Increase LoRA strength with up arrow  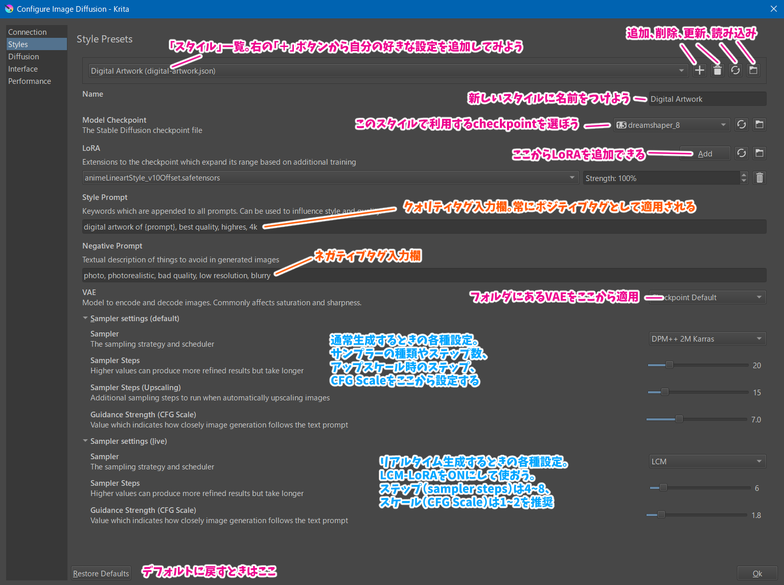(x=744, y=175)
